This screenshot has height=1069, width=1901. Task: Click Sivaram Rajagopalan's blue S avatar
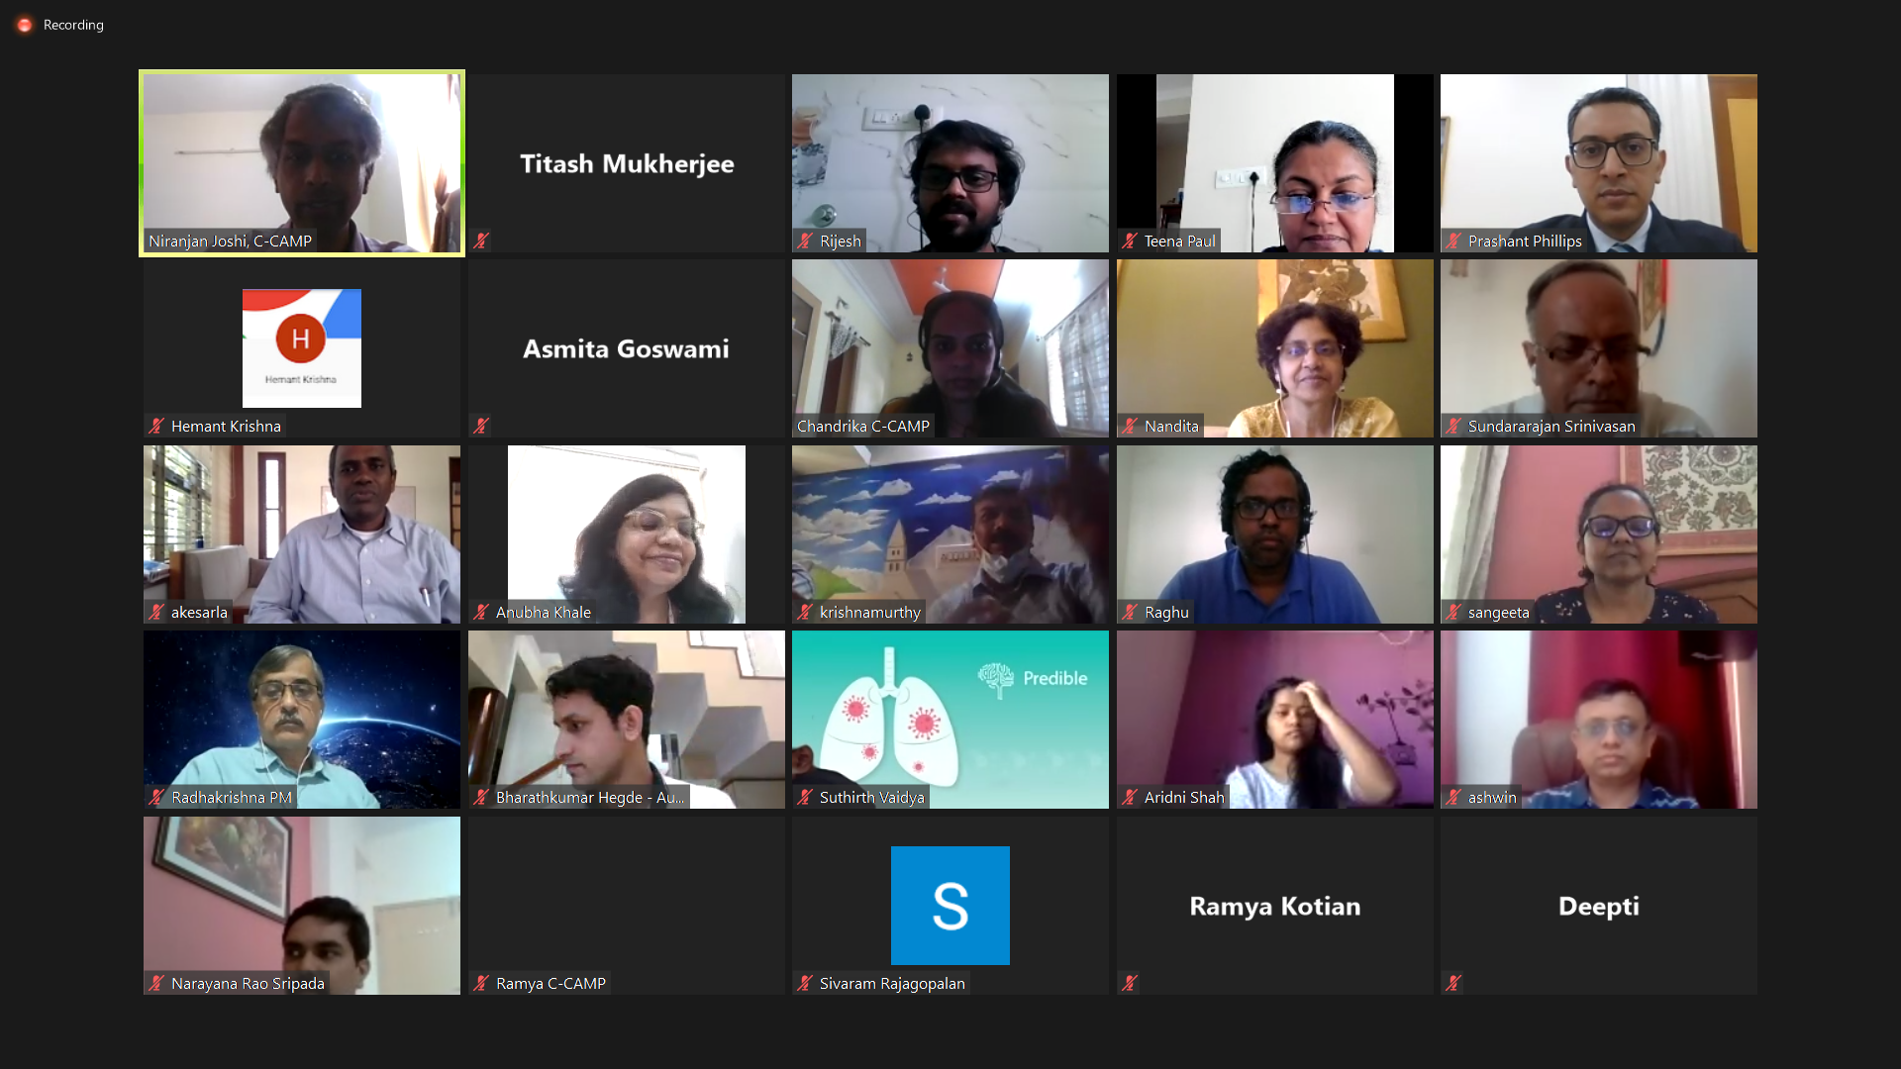tap(950, 906)
